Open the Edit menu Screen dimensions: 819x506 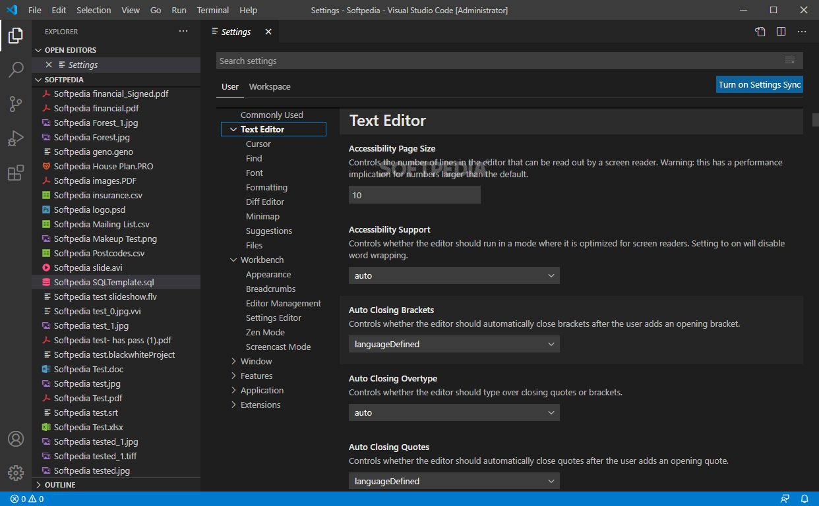(x=59, y=10)
